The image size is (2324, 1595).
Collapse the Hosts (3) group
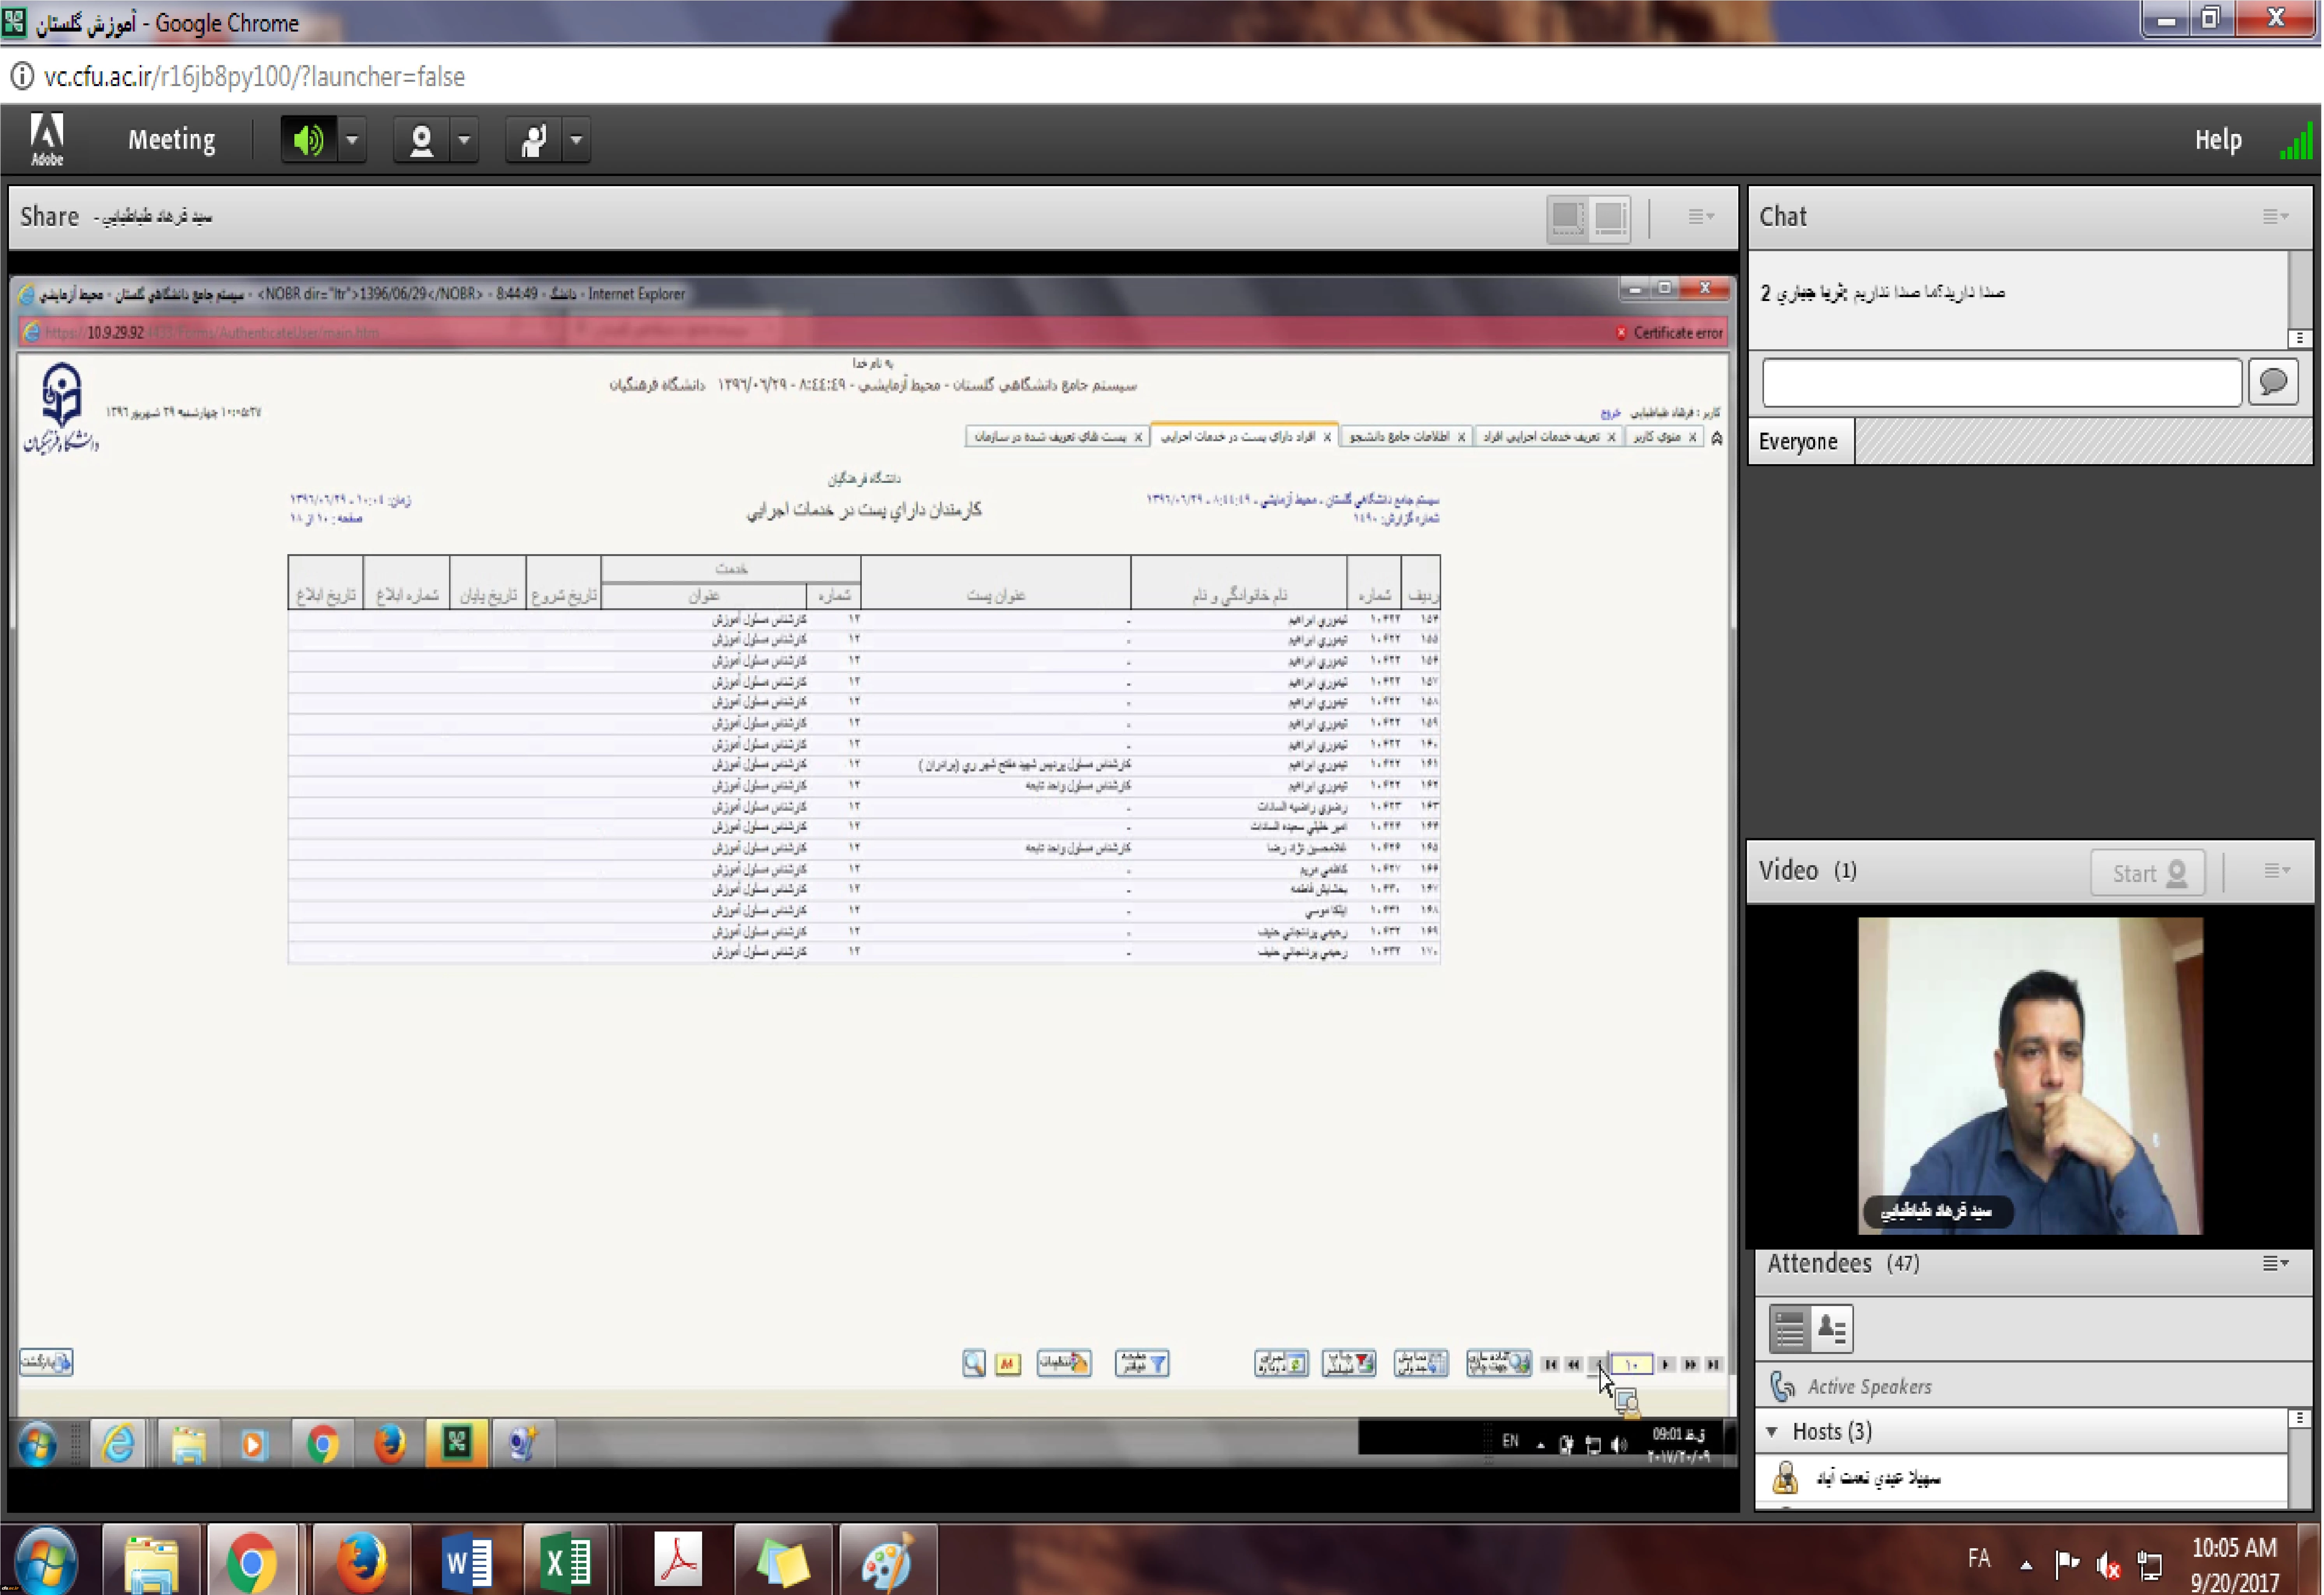click(1772, 1432)
